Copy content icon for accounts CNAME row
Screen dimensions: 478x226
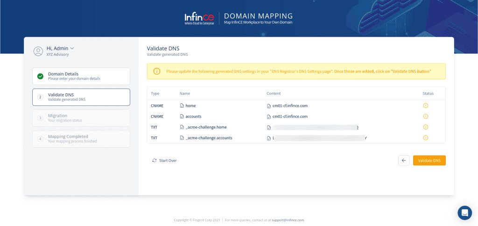pyautogui.click(x=268, y=117)
